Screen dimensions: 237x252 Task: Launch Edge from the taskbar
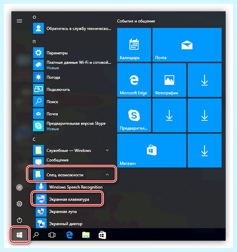point(69,235)
